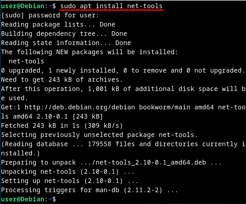This screenshot has height=204, width=246.
Task: Click the Preparing to unpack .deb line
Action: (111, 163)
